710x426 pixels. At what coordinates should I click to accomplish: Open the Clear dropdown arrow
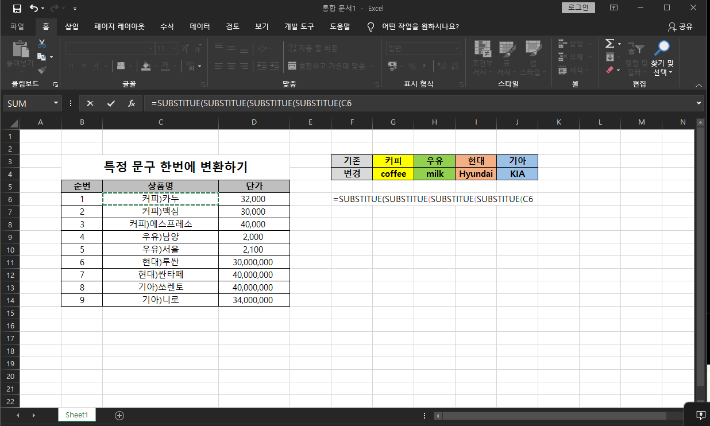[619, 69]
